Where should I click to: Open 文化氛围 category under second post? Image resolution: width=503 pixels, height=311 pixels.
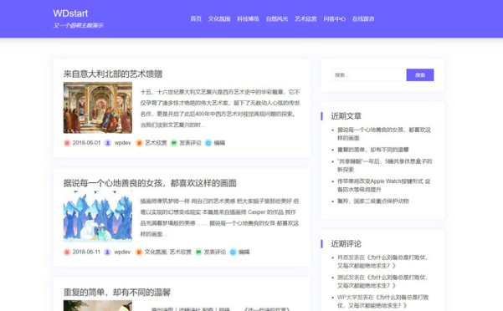pyautogui.click(x=156, y=252)
